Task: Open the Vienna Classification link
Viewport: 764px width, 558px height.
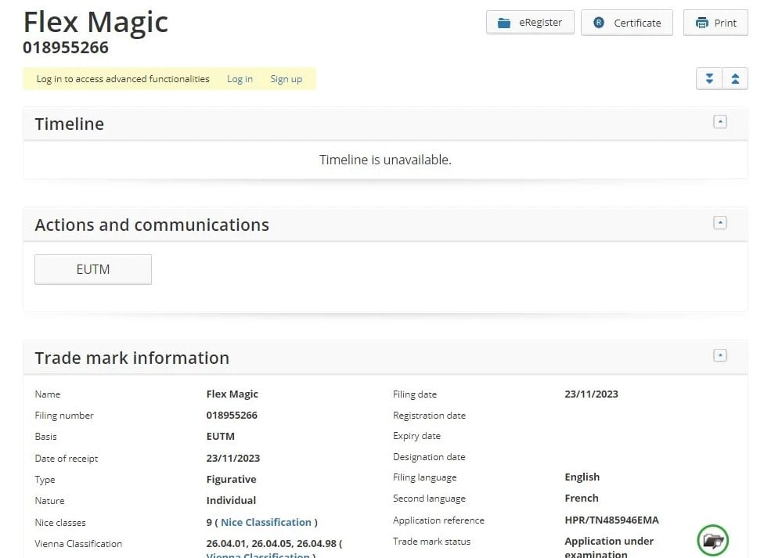Action: (258, 554)
